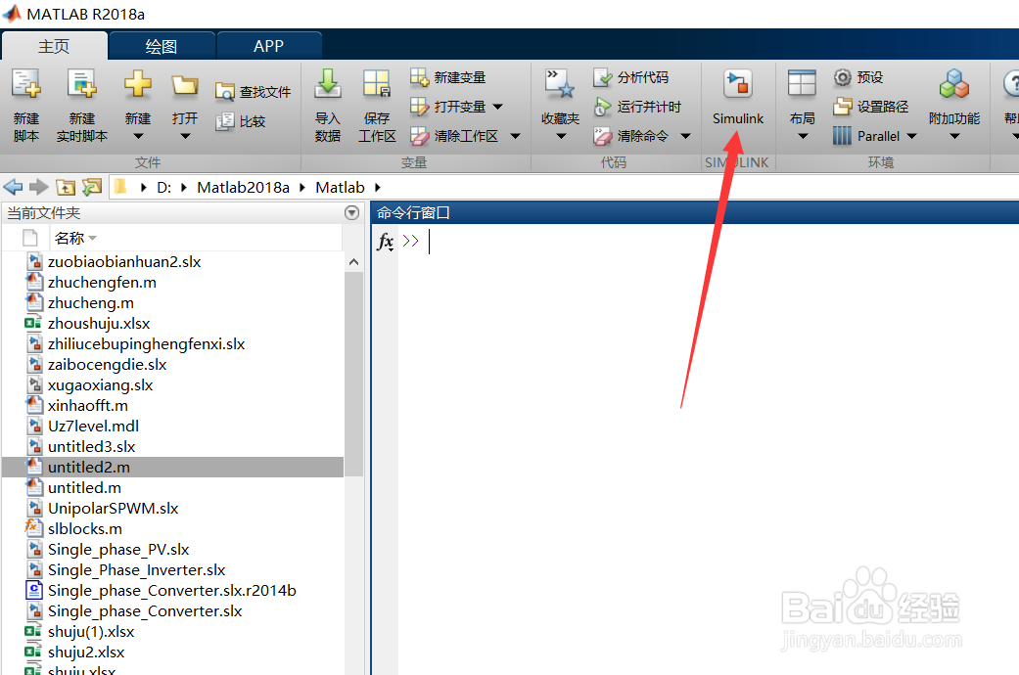The width and height of the screenshot is (1019, 675).
Task: Select UnipolarSPWM.slx file
Action: [114, 509]
